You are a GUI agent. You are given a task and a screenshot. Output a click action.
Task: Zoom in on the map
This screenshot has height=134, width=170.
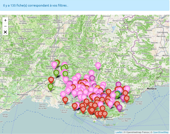click(x=5, y=20)
